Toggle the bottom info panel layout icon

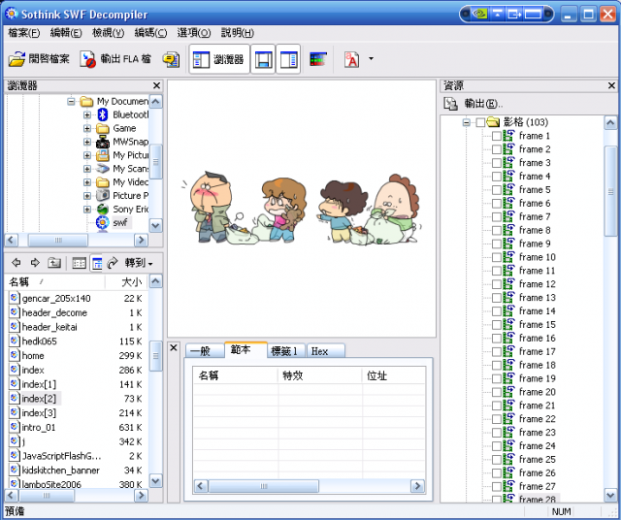click(263, 59)
